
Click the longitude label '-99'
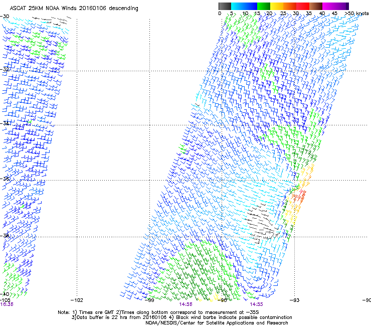(x=149, y=300)
